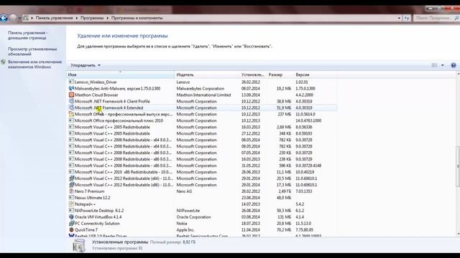Click the refresh button beside address bar

click(407, 18)
